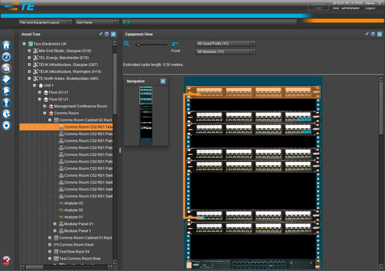This screenshot has height=271, width=385.
Task: Open the Add Frame dropdown
Action: tap(97, 22)
